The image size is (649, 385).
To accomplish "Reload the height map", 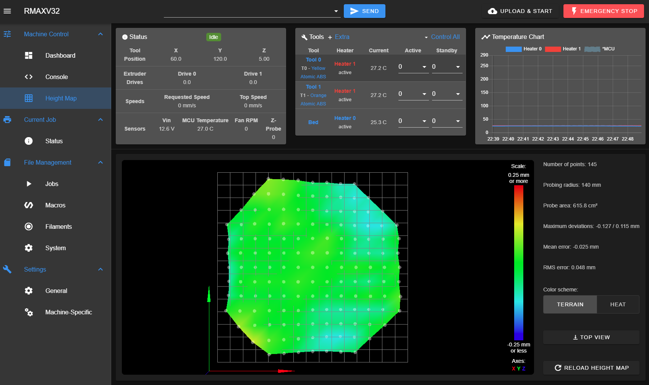I will click(x=591, y=368).
